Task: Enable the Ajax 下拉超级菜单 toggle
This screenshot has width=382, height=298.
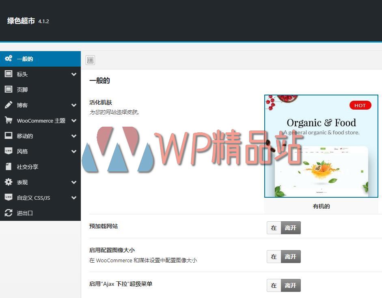Action: 274,285
